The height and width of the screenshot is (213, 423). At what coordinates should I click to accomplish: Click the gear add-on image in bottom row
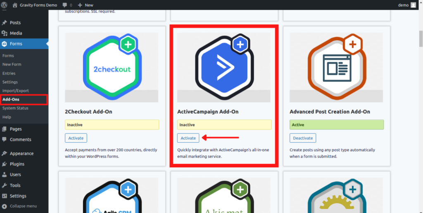pos(336,196)
